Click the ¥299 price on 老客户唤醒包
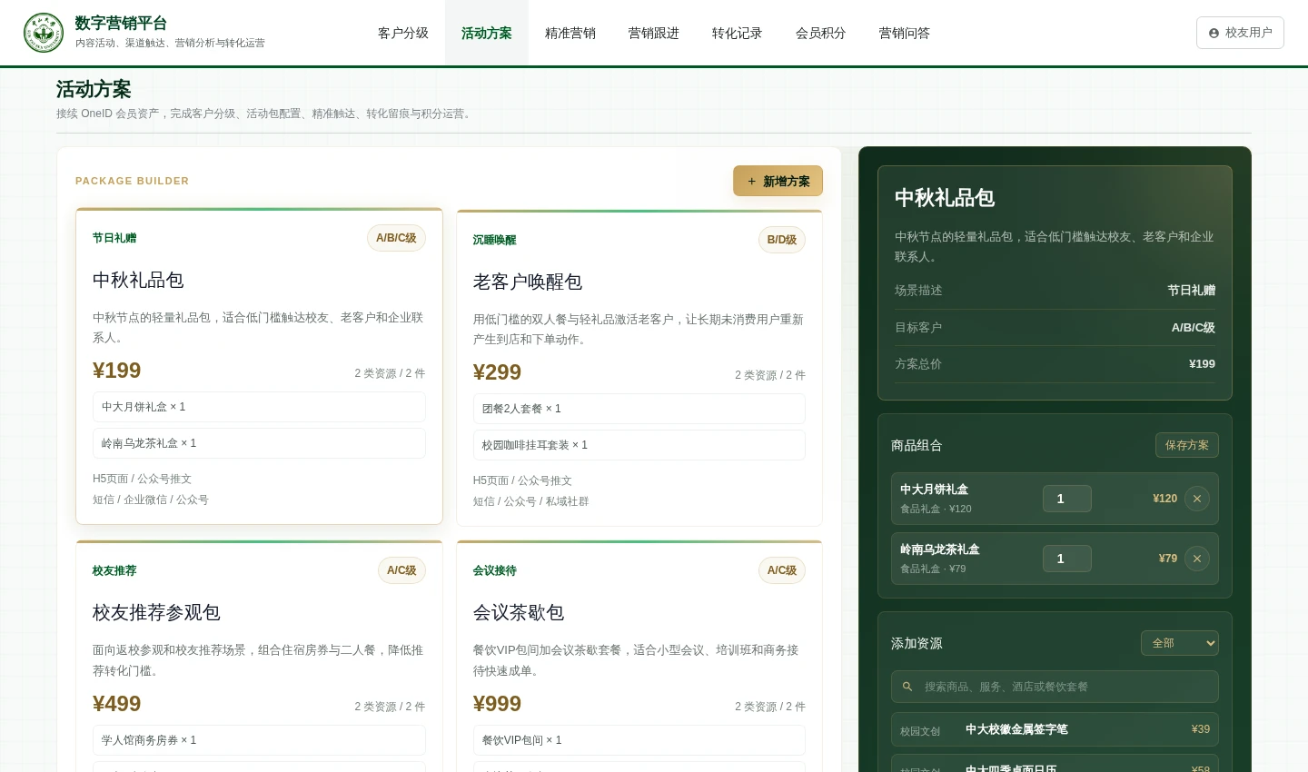Viewport: 1308px width, 772px height. (497, 372)
